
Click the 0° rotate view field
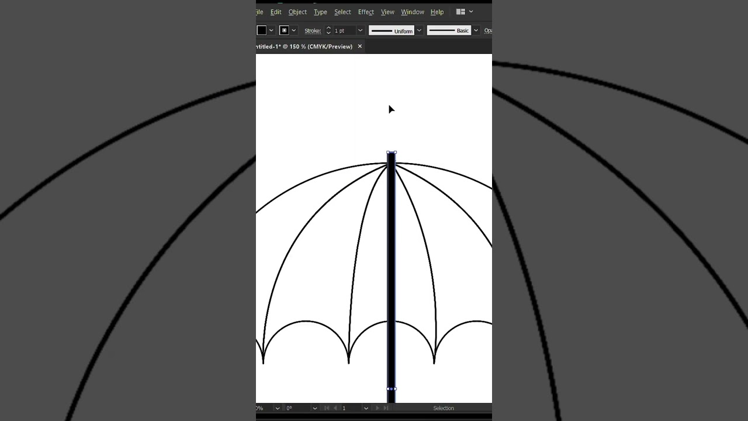point(297,408)
